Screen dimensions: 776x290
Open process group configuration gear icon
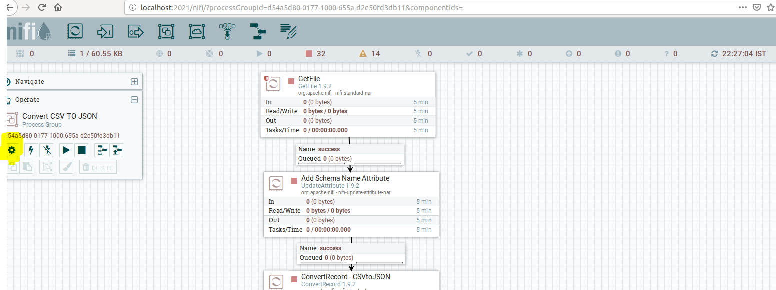[x=12, y=150]
